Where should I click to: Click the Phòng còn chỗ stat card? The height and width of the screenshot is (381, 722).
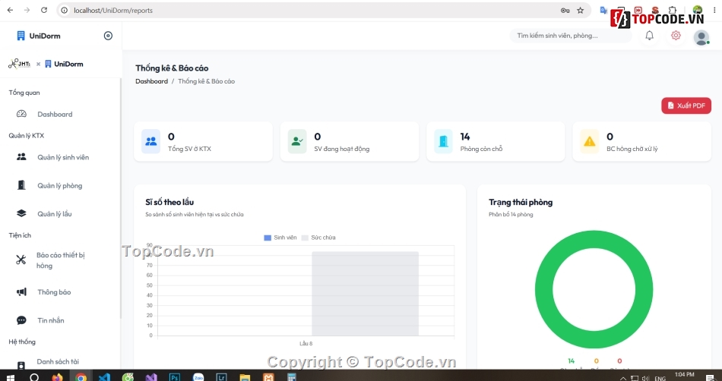click(x=496, y=142)
